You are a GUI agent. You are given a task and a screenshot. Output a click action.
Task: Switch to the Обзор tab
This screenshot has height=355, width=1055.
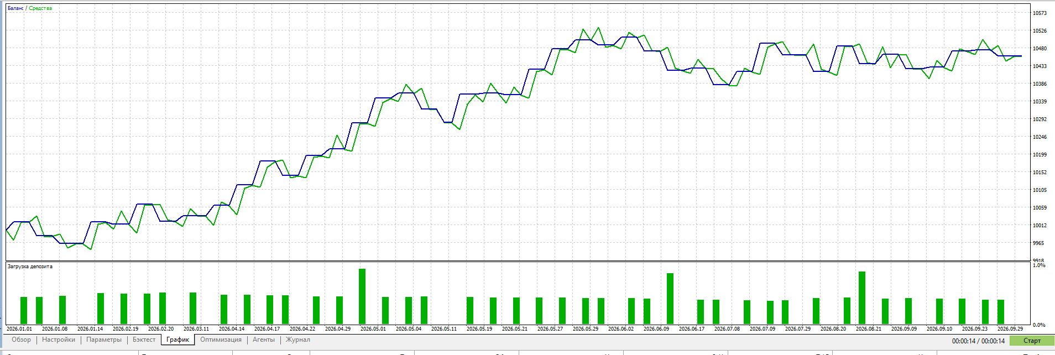(x=22, y=340)
